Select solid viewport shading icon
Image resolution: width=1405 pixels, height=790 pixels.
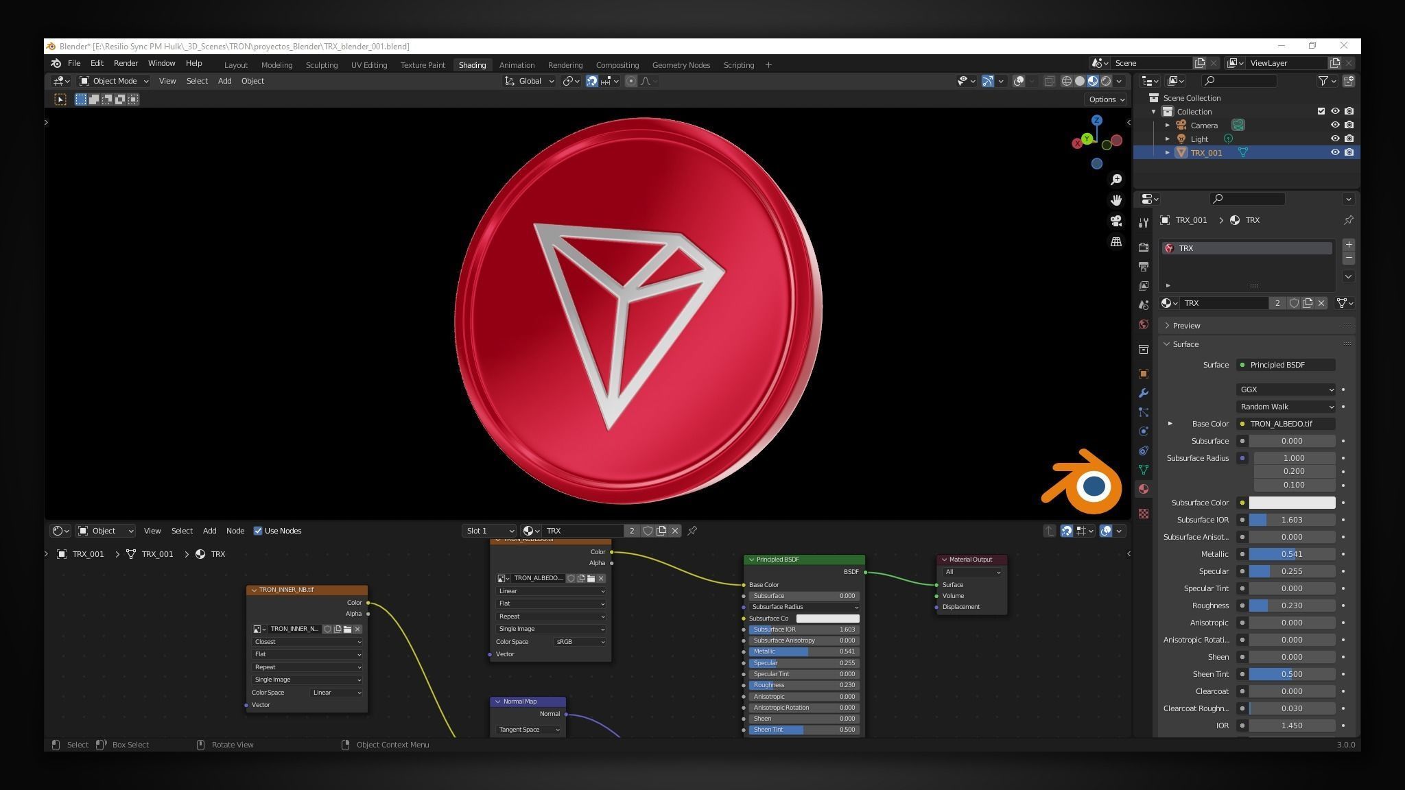pos(1080,81)
